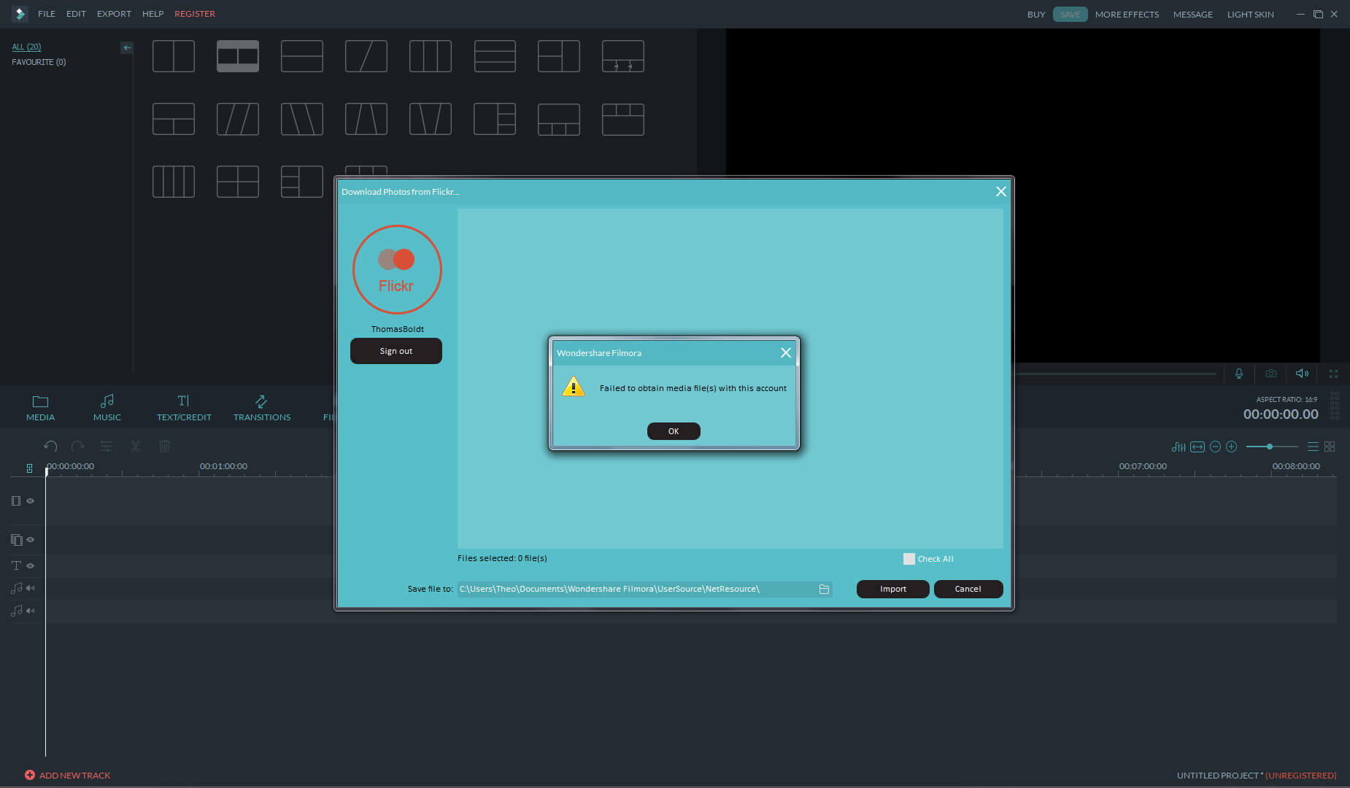Open the EXPORT menu
1350x788 pixels.
point(114,14)
